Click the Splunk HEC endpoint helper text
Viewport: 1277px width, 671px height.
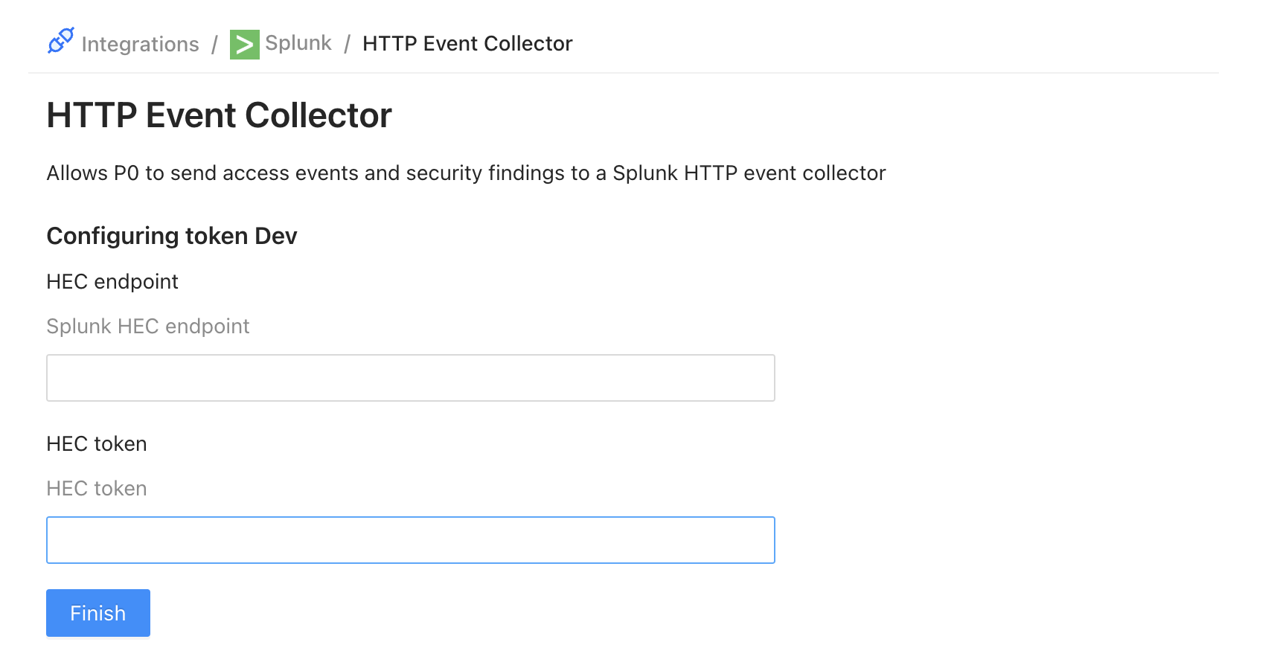coord(148,327)
